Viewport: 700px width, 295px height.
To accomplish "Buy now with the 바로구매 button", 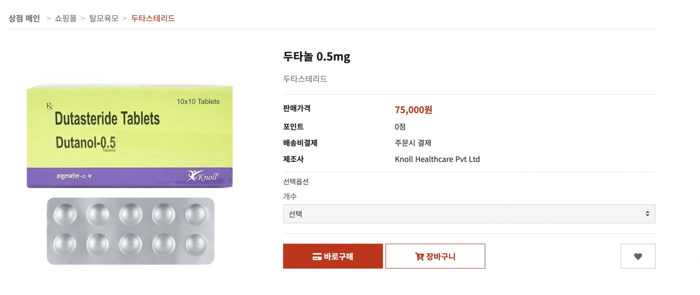I will click(x=333, y=256).
